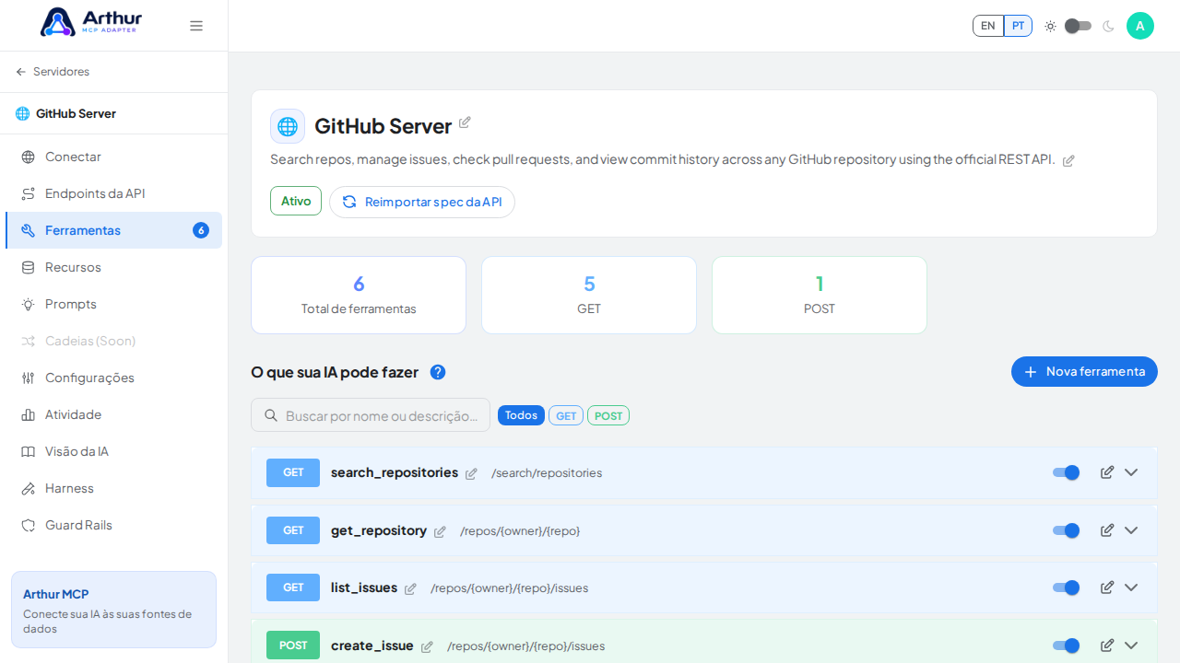Click the globe icon beside GitHub Server title
The image size is (1180, 663).
point(288,126)
